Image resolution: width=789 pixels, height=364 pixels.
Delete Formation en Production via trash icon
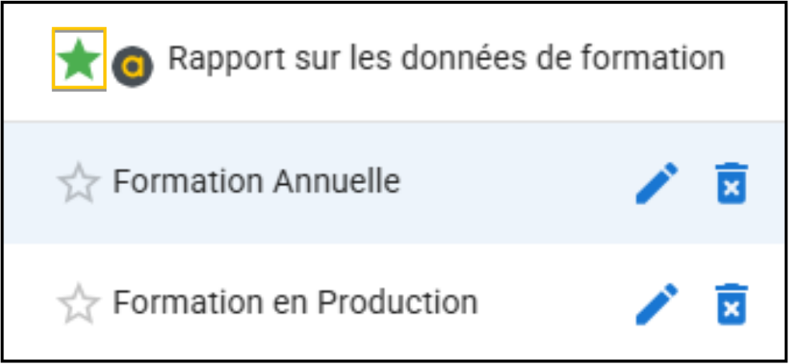click(732, 304)
